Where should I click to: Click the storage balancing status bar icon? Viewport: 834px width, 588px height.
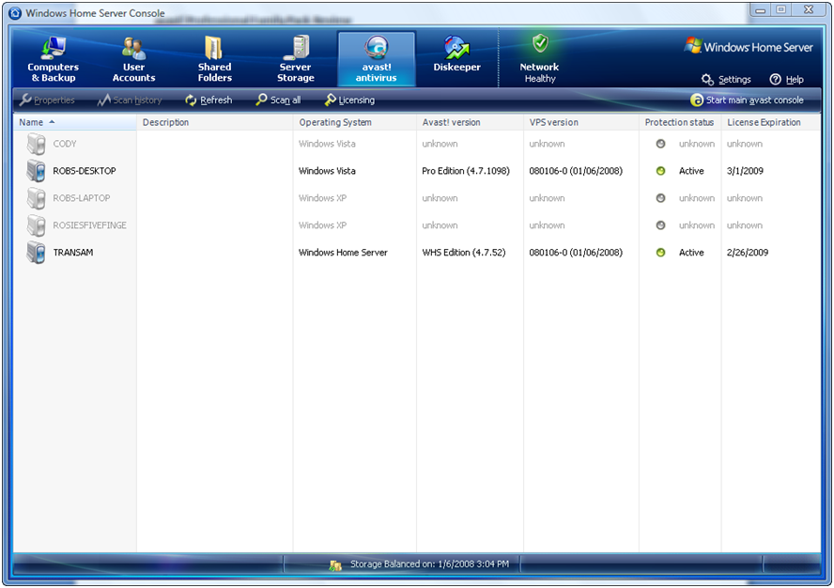coord(335,565)
